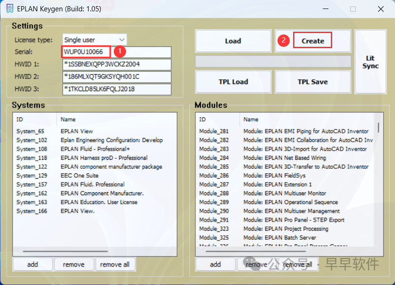The height and width of the screenshot is (285, 395).
Task: Click the Systems list horizontal scrollbar
Action: pyautogui.click(x=65, y=251)
